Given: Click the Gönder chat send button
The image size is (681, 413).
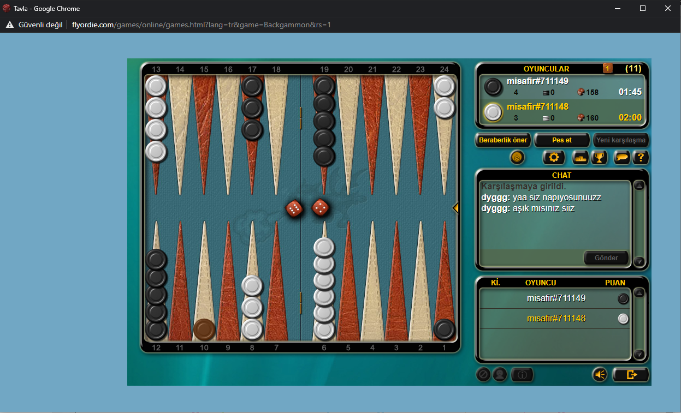Looking at the screenshot, I should [x=606, y=258].
